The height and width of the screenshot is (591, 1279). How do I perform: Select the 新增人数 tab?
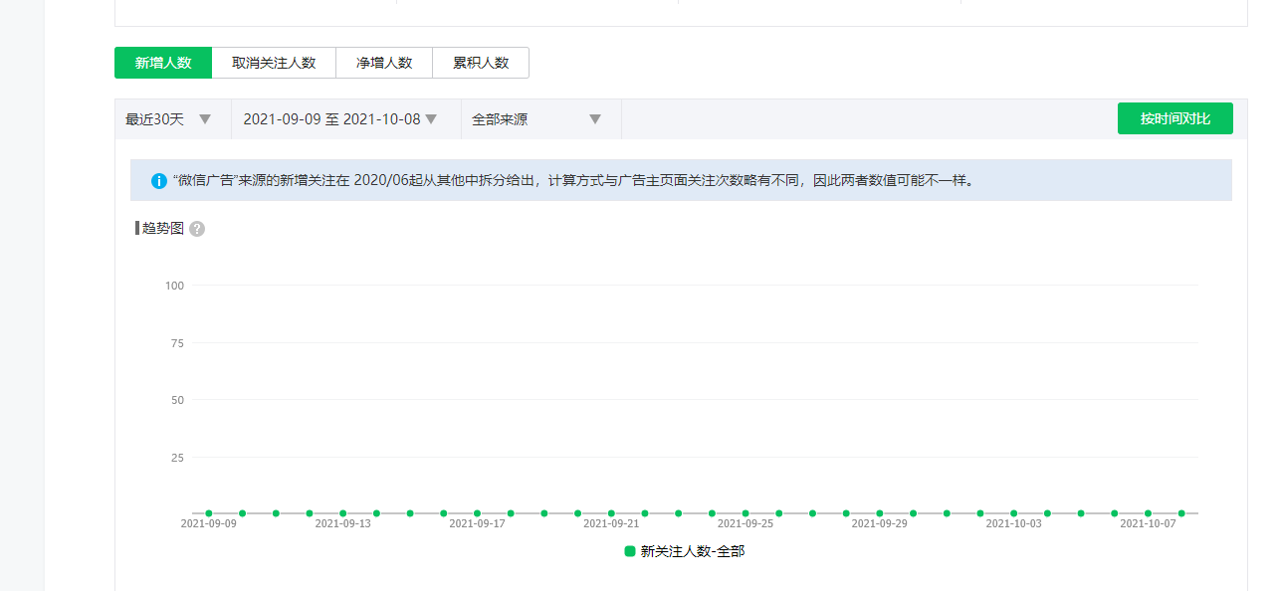coord(163,63)
